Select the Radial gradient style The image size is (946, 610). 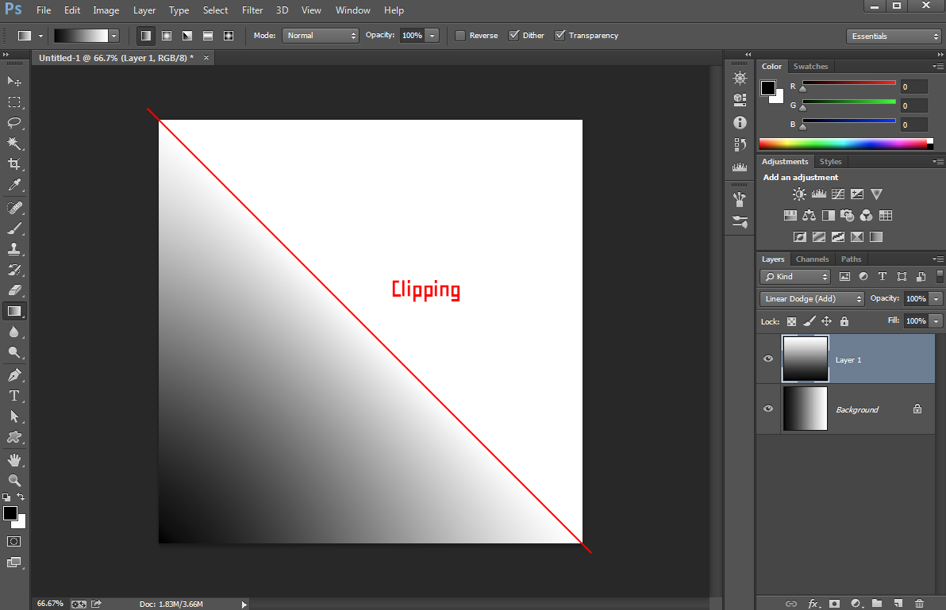[166, 35]
